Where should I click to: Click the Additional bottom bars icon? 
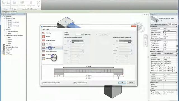coord(43,51)
